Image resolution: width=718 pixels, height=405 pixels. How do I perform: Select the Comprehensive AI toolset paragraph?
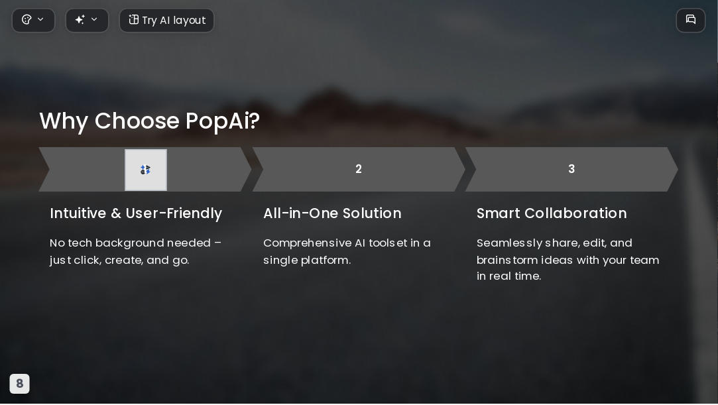click(x=347, y=251)
